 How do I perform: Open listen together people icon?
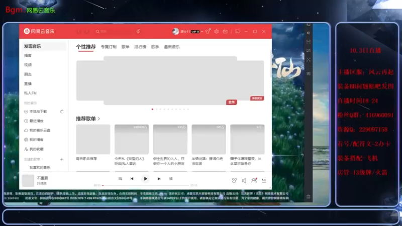[254, 180]
